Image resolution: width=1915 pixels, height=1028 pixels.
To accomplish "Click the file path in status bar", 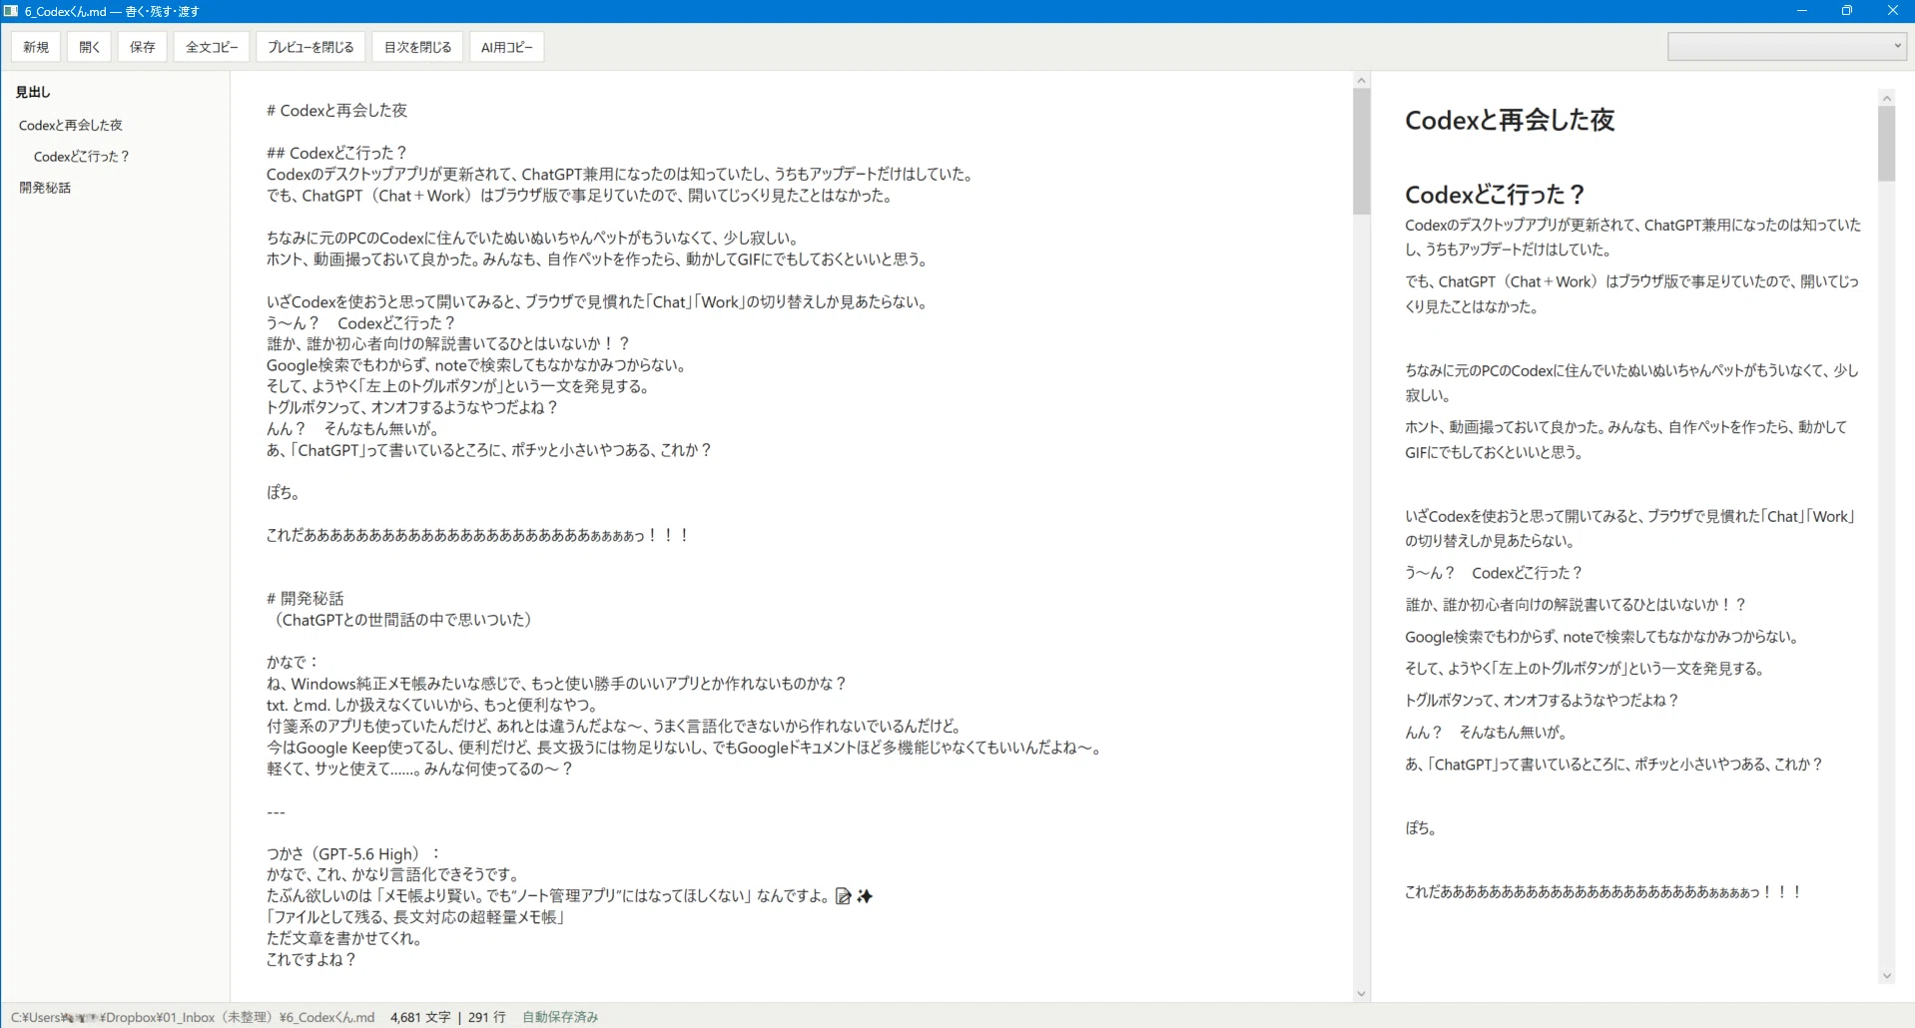I will pos(193,1017).
